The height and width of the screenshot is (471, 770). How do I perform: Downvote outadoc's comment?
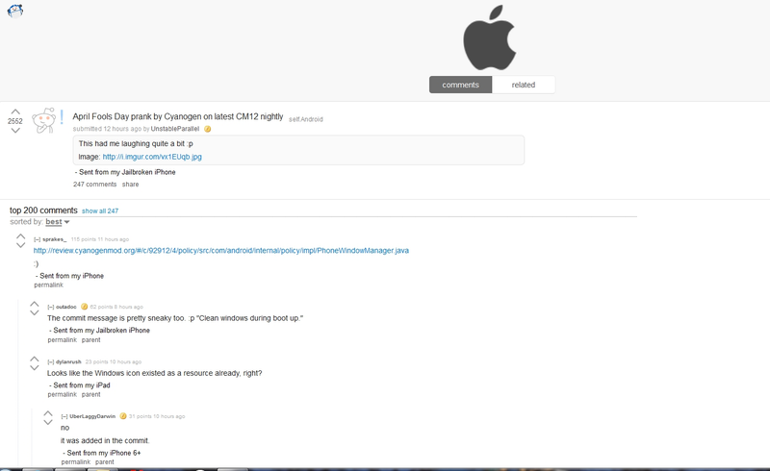pyautogui.click(x=35, y=312)
